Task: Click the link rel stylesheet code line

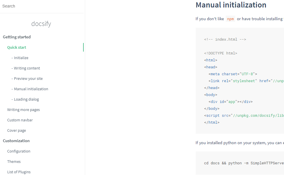Action: click(246, 81)
